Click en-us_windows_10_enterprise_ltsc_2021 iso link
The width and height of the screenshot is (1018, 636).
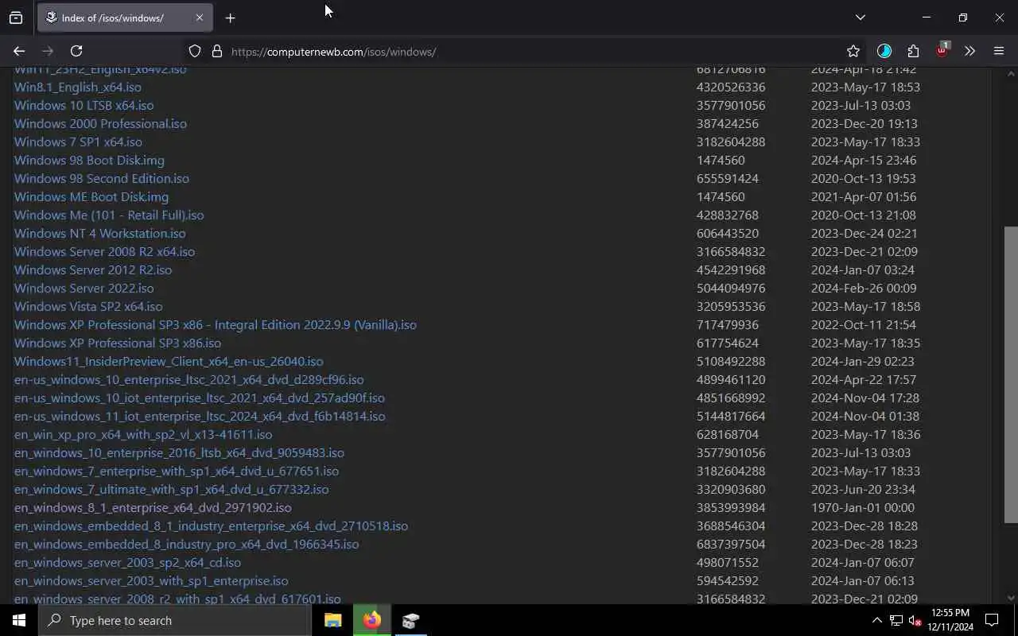pos(188,379)
